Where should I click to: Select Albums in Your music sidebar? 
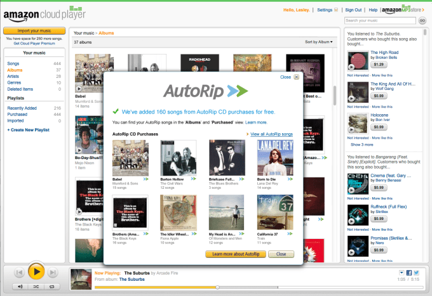[15, 70]
